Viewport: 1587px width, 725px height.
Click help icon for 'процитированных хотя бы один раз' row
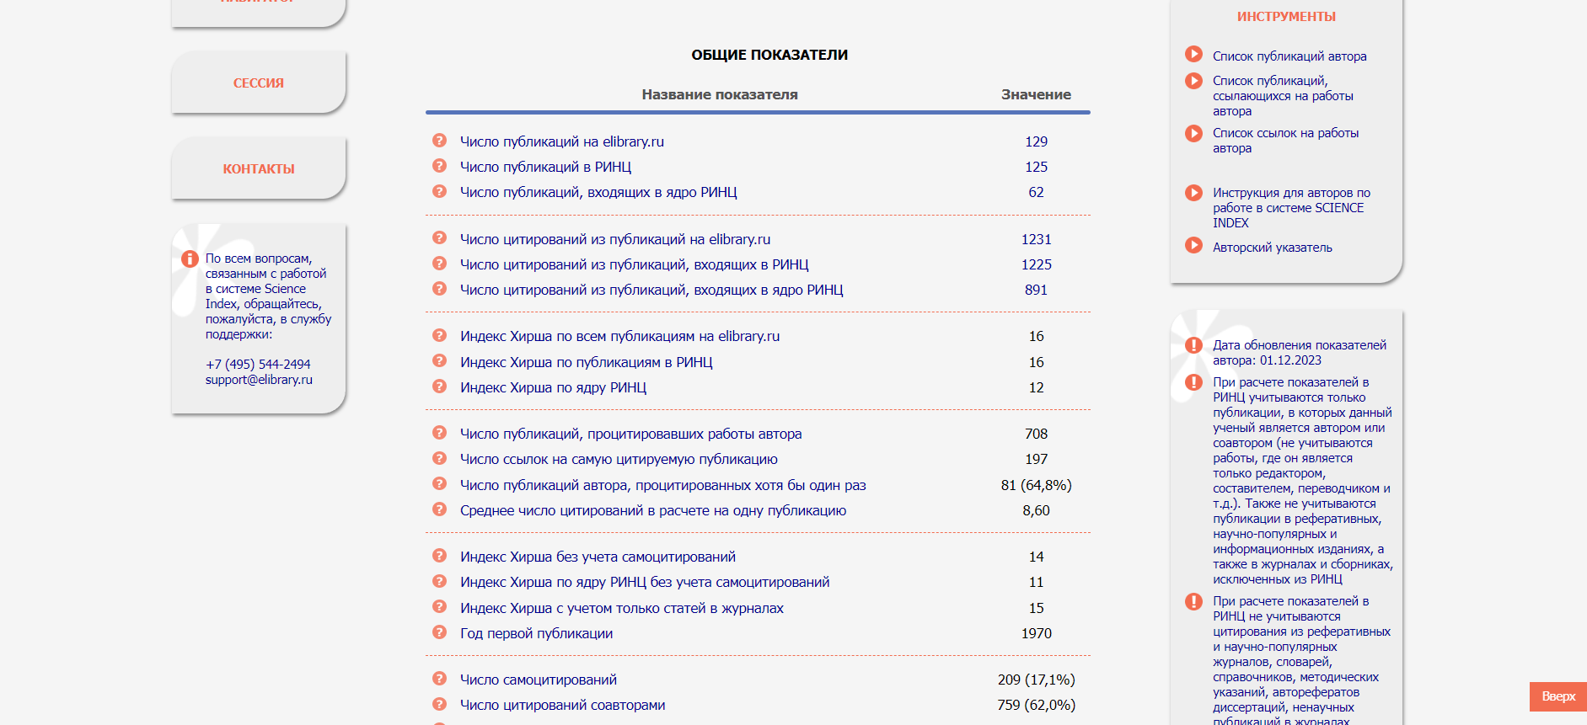[439, 484]
